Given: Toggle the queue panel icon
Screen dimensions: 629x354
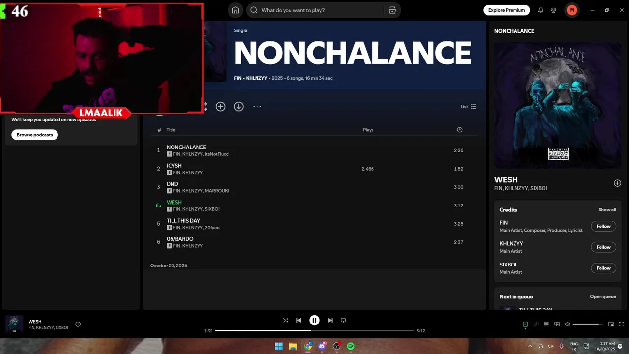Looking at the screenshot, I should [546, 324].
